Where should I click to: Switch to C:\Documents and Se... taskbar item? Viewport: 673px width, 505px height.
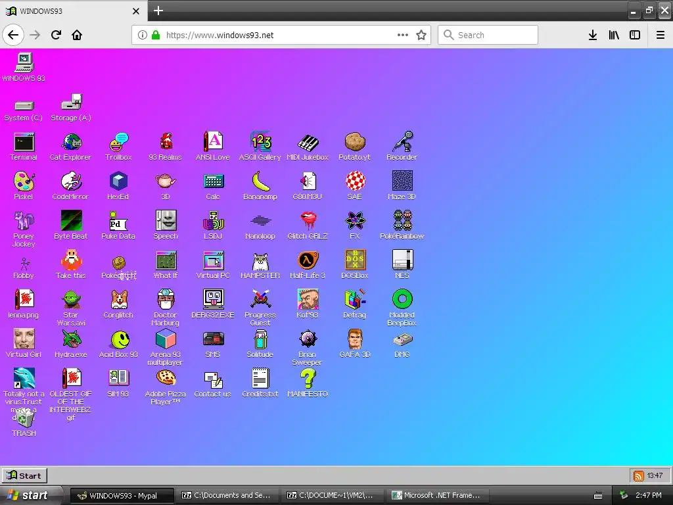tap(227, 495)
